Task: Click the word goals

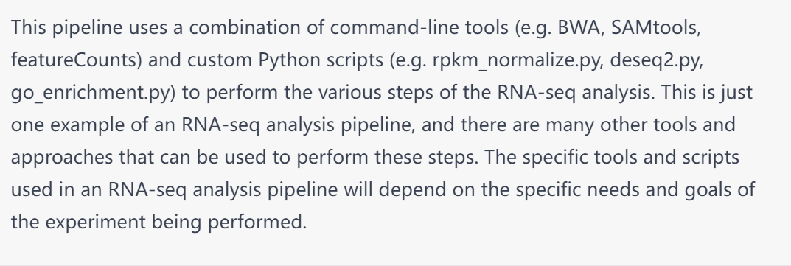Action: (708, 190)
